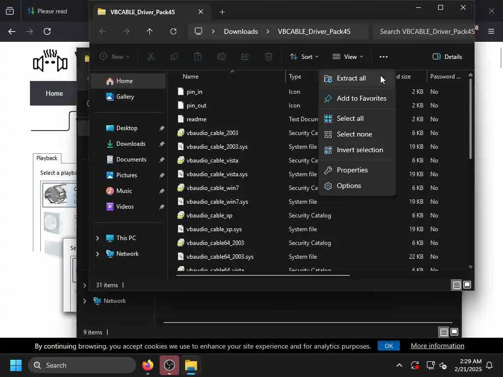This screenshot has width=503, height=377.
Task: Open the View dropdown
Action: click(348, 57)
